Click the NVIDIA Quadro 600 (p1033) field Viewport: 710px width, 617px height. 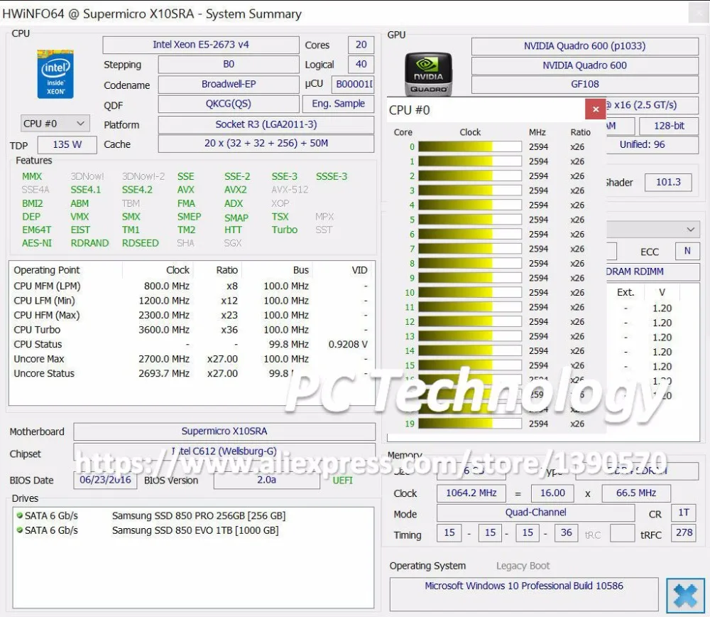coord(584,46)
